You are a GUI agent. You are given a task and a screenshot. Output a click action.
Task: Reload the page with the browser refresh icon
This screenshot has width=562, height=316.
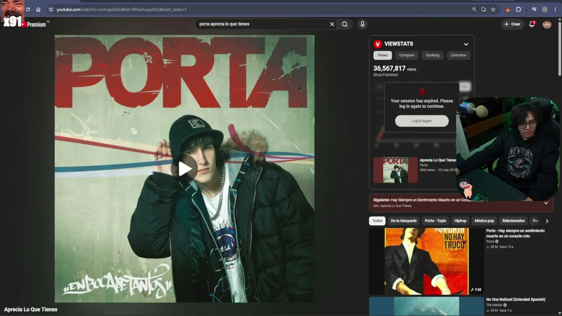pos(28,9)
